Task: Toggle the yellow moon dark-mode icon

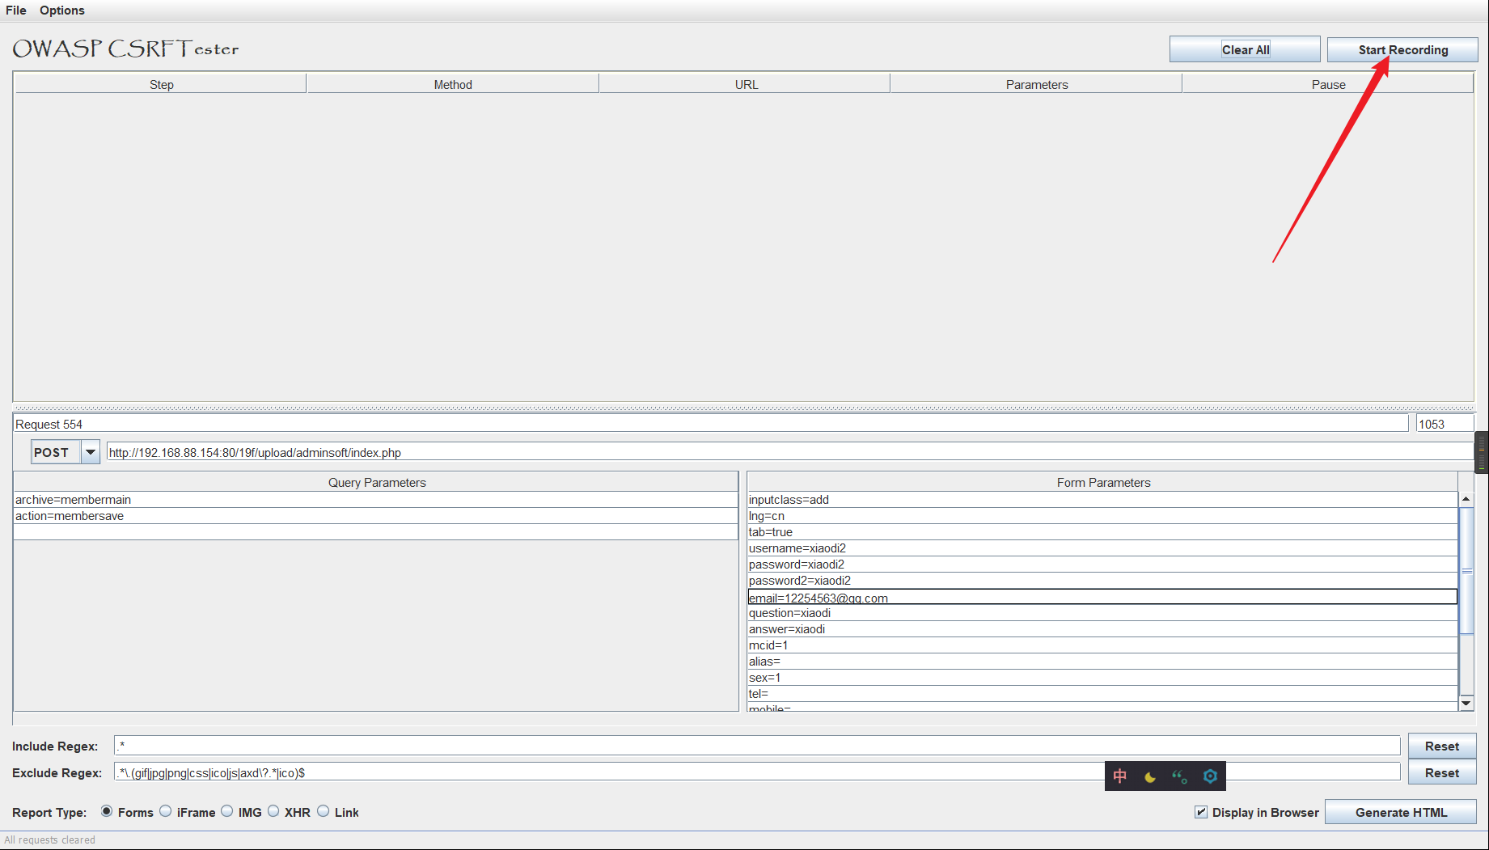Action: point(1150,776)
